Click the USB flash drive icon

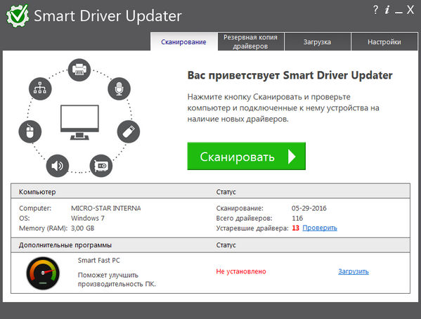129,131
